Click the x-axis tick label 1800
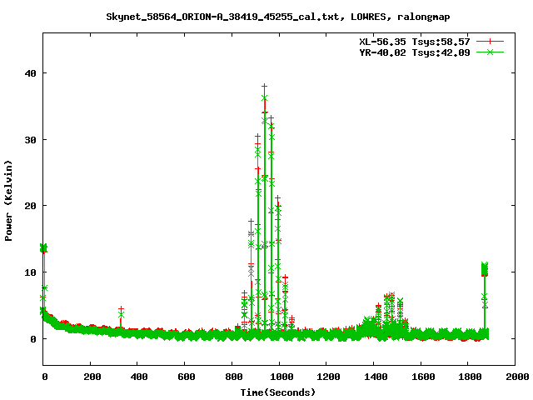 pos(470,377)
